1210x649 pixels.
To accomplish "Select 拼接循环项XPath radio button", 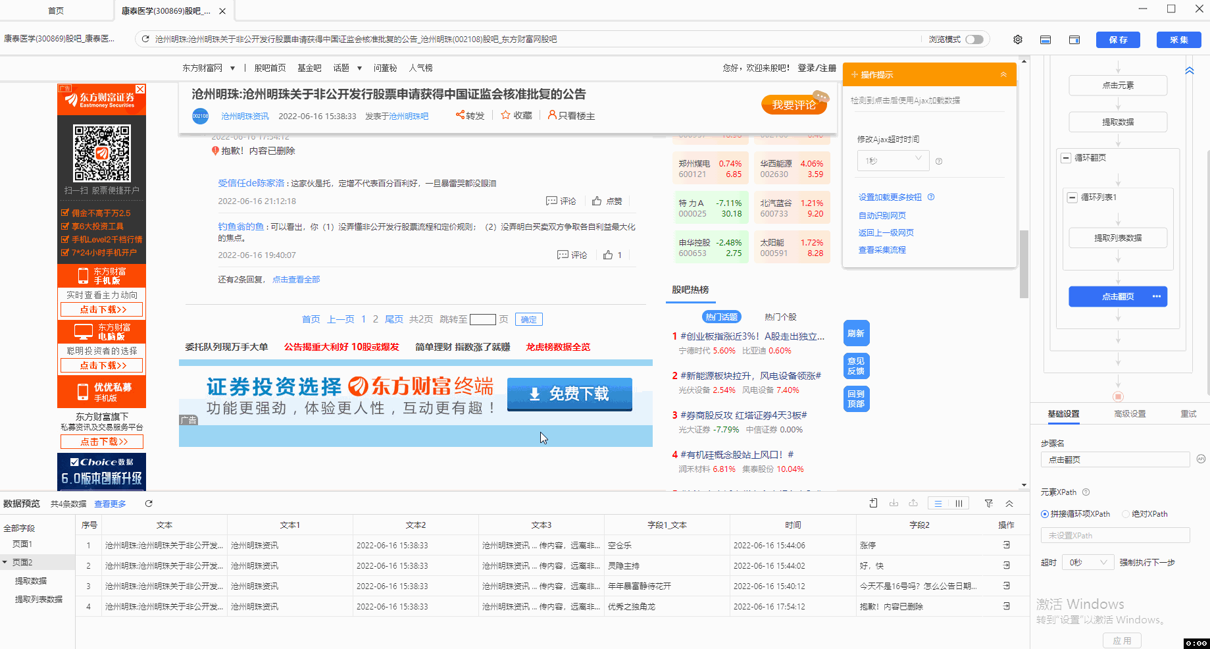I will click(1045, 514).
